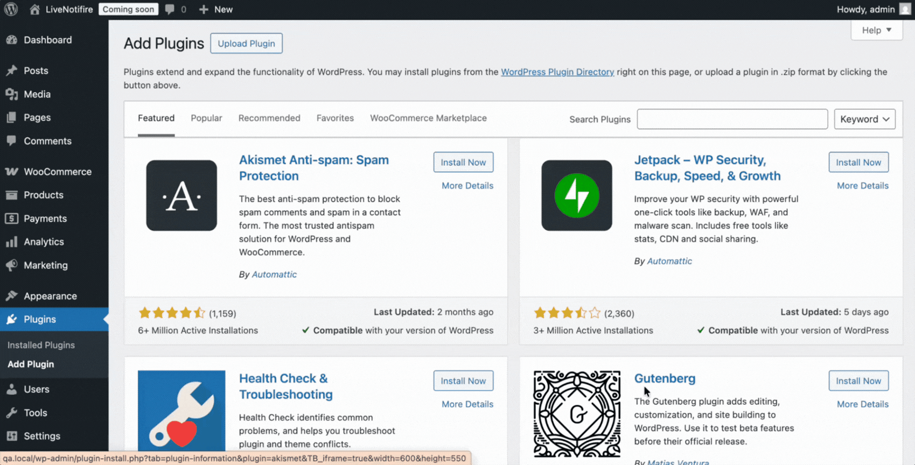Click the Appearance brush icon
Image resolution: width=915 pixels, height=465 pixels.
[x=11, y=296]
